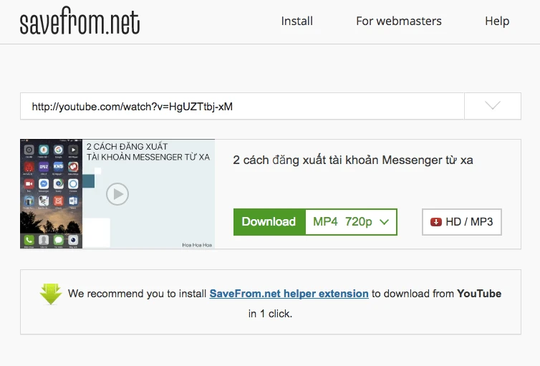Click the savefrom.net logo

coord(79,22)
